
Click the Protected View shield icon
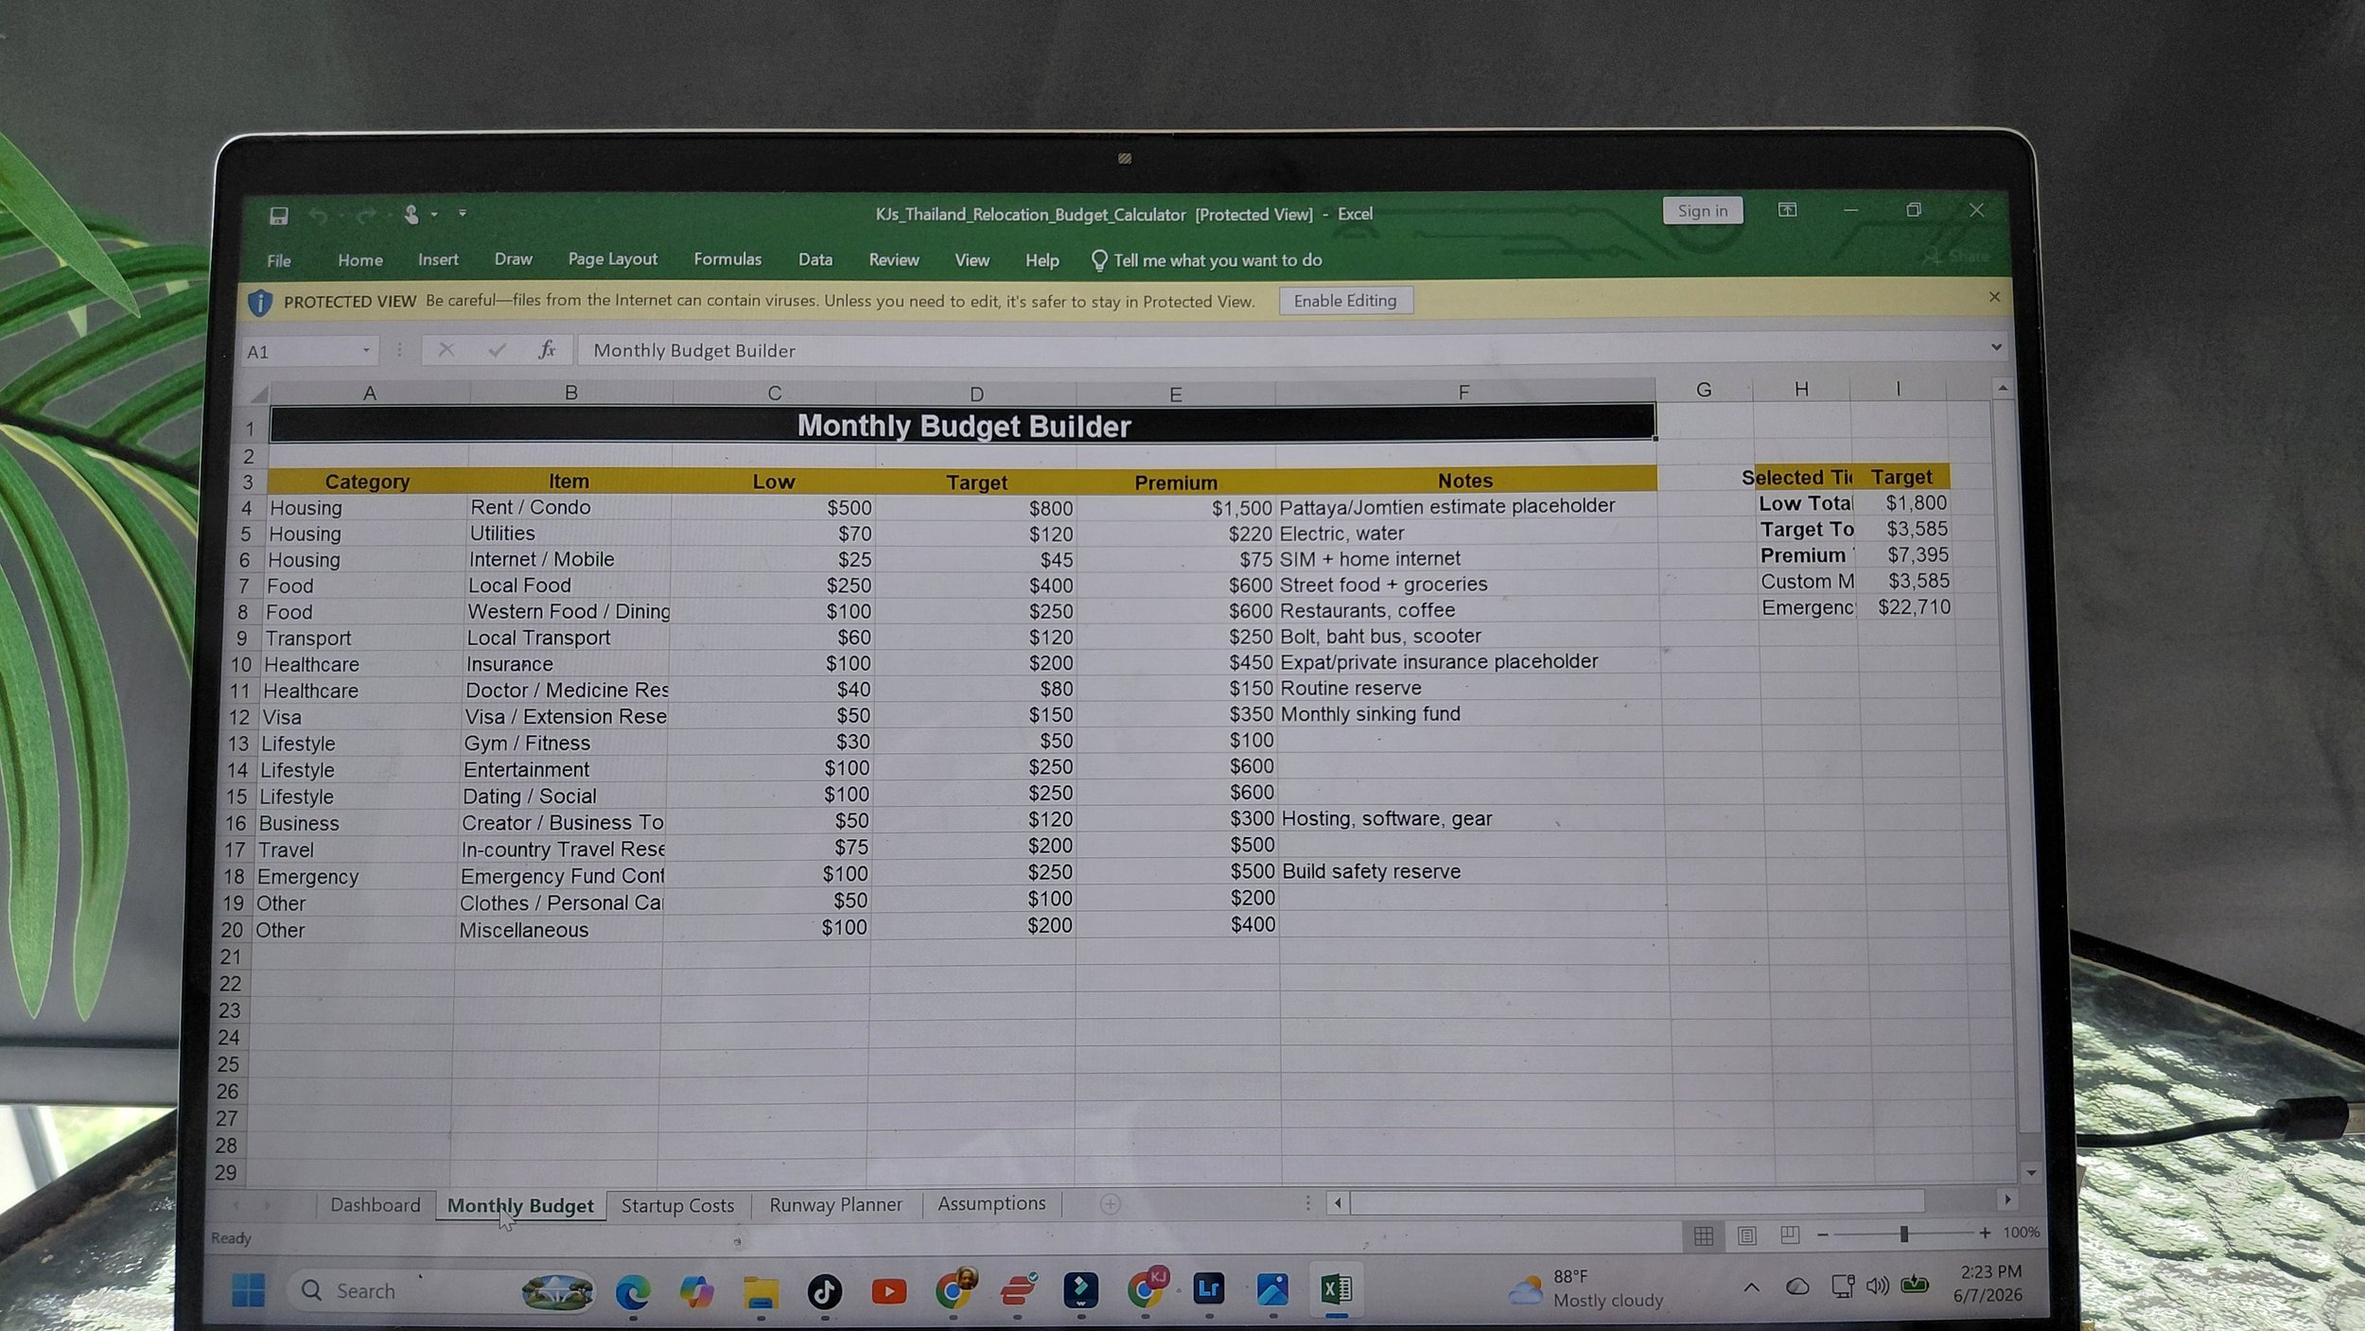(260, 303)
